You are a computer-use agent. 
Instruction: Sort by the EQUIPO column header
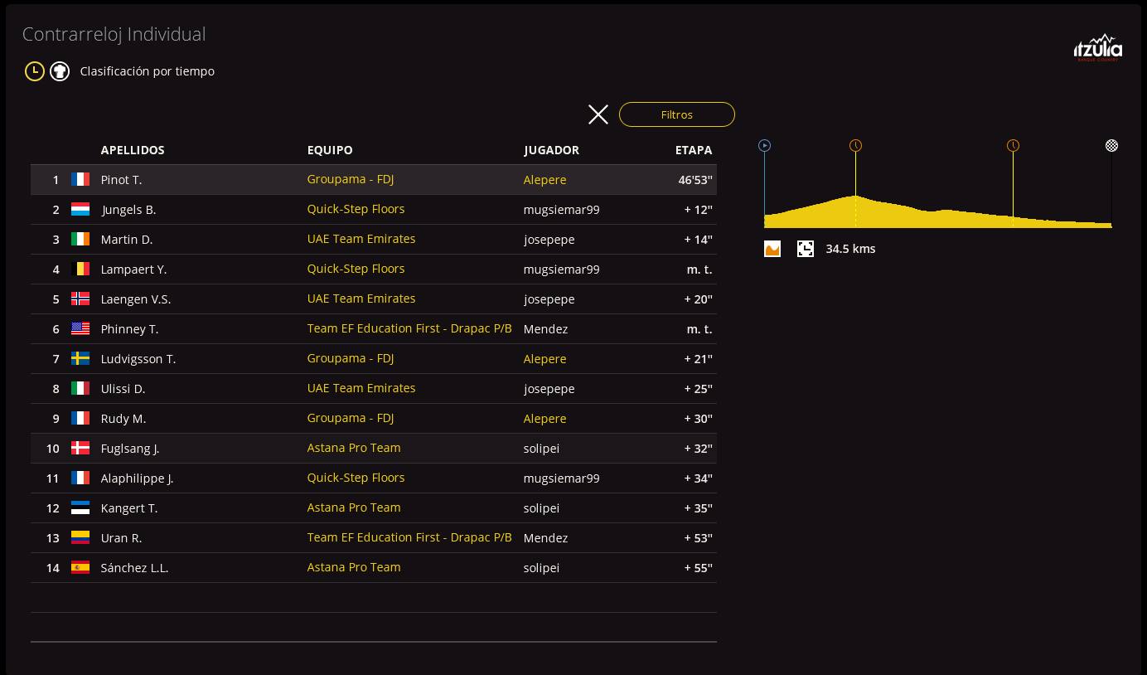click(x=330, y=150)
